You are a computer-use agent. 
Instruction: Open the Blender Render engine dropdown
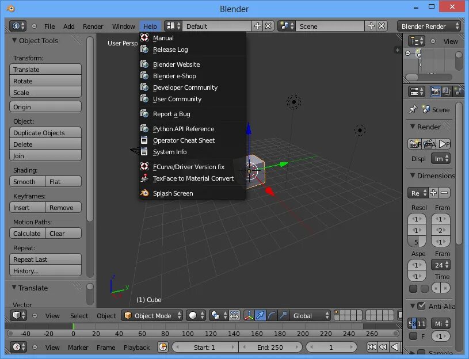click(427, 25)
